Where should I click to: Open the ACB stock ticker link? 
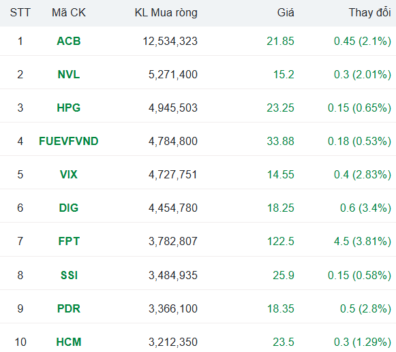click(69, 41)
